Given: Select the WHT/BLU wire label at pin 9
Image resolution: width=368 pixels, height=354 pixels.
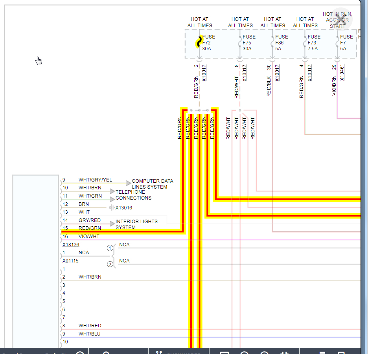Looking at the screenshot, I should 89,334.
